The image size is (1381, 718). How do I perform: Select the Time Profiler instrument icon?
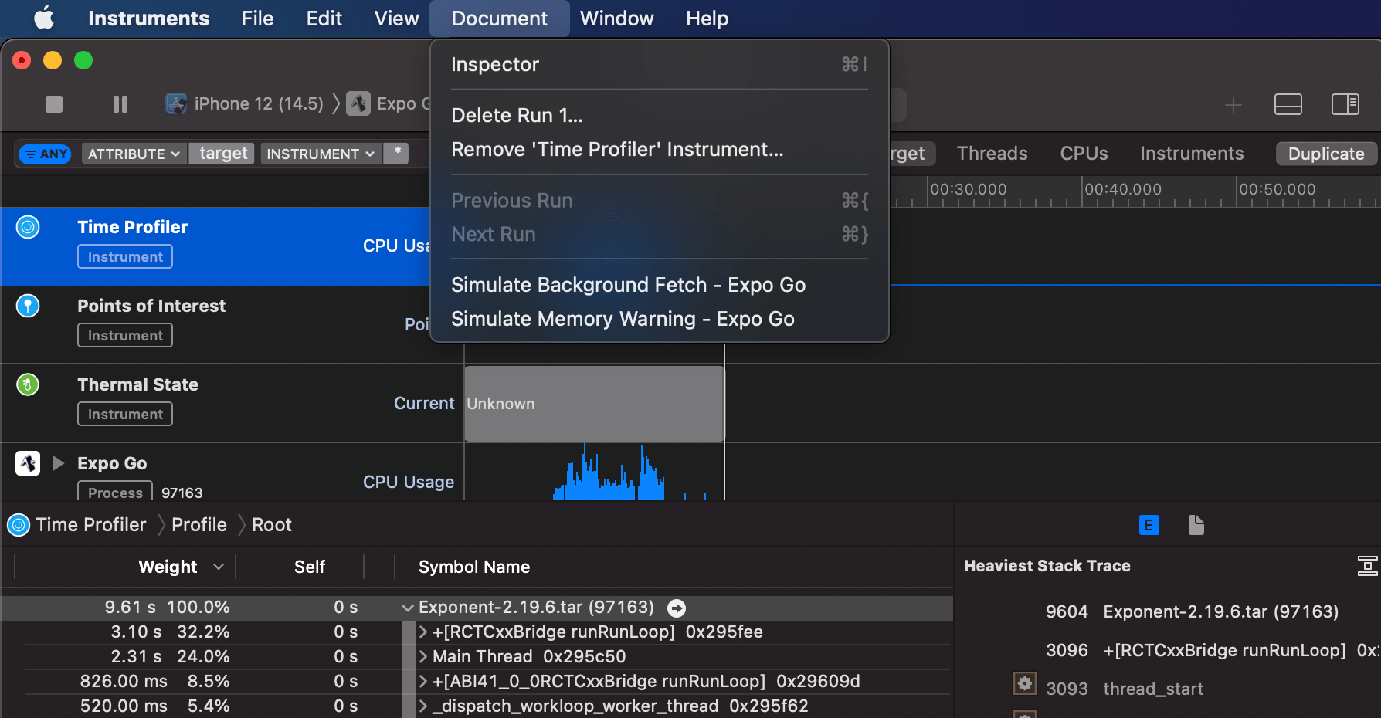coord(27,227)
